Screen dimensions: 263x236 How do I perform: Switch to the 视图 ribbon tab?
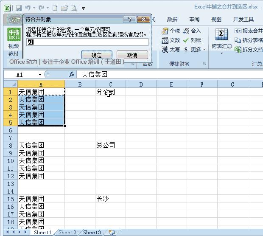tap(216, 20)
